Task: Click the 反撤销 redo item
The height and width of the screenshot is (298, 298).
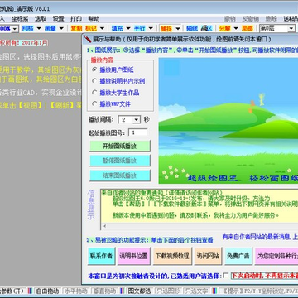Action: 251,19
